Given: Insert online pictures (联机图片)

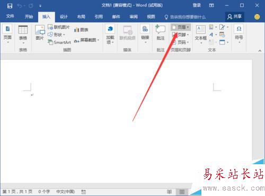Looking at the screenshot, I should pyautogui.click(x=59, y=27).
